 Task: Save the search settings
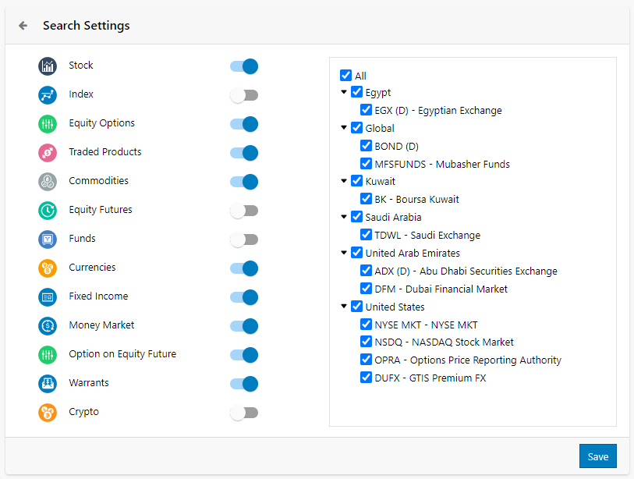click(x=597, y=456)
